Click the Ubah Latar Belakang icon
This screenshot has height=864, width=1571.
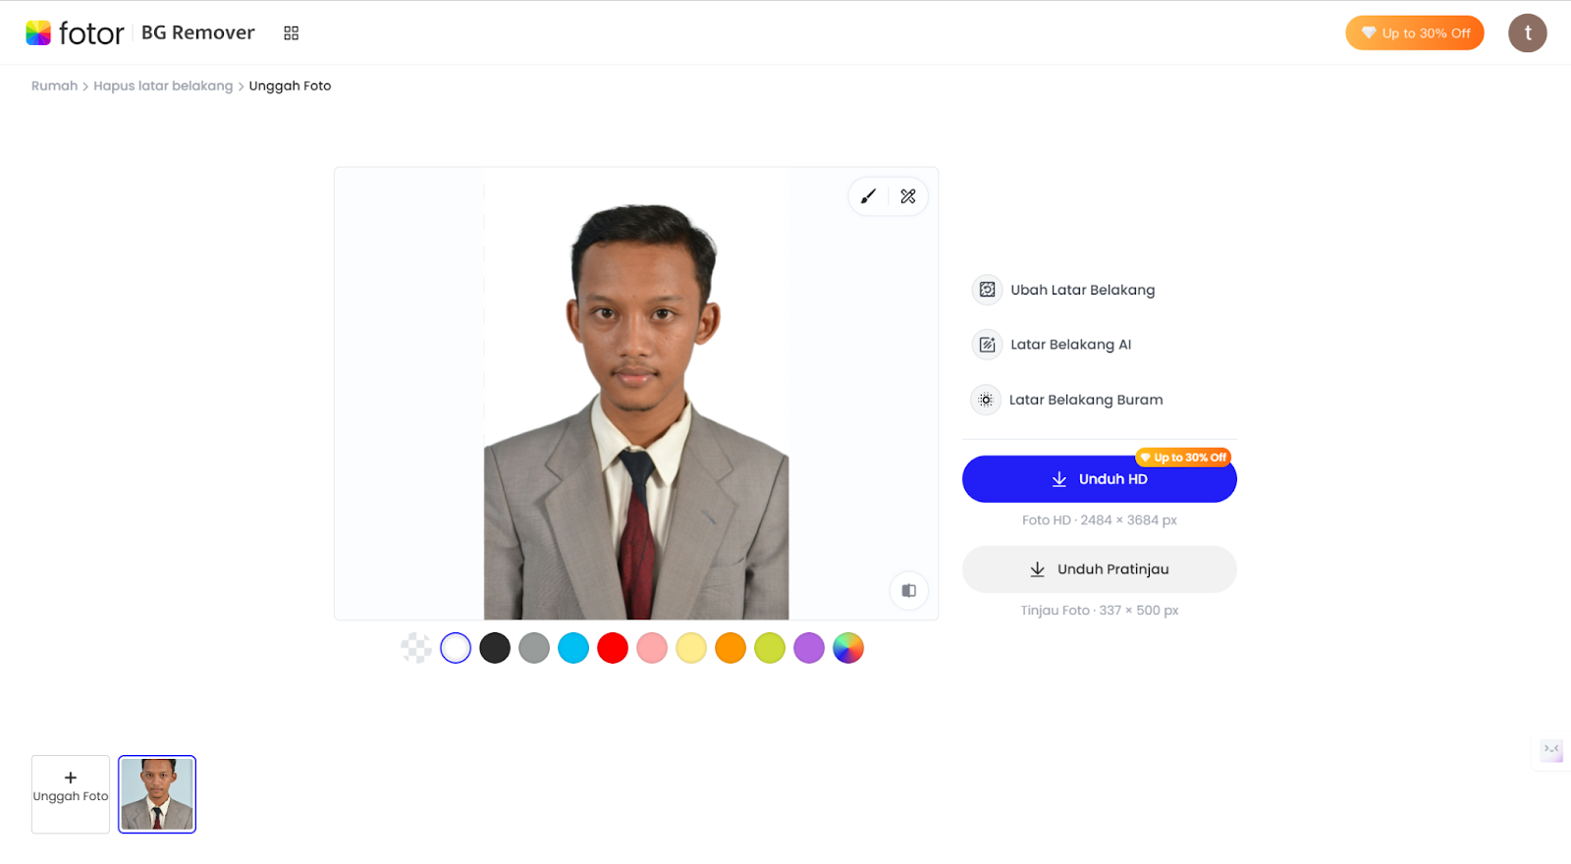tap(987, 290)
